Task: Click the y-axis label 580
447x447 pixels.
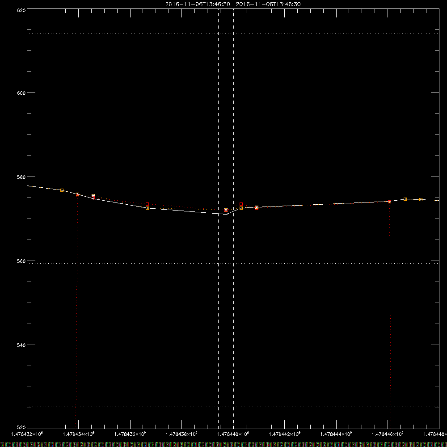Action: (x=21, y=177)
